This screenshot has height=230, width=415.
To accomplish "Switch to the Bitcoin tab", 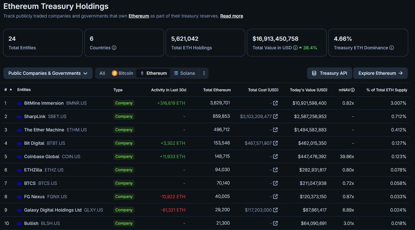I will (123, 73).
